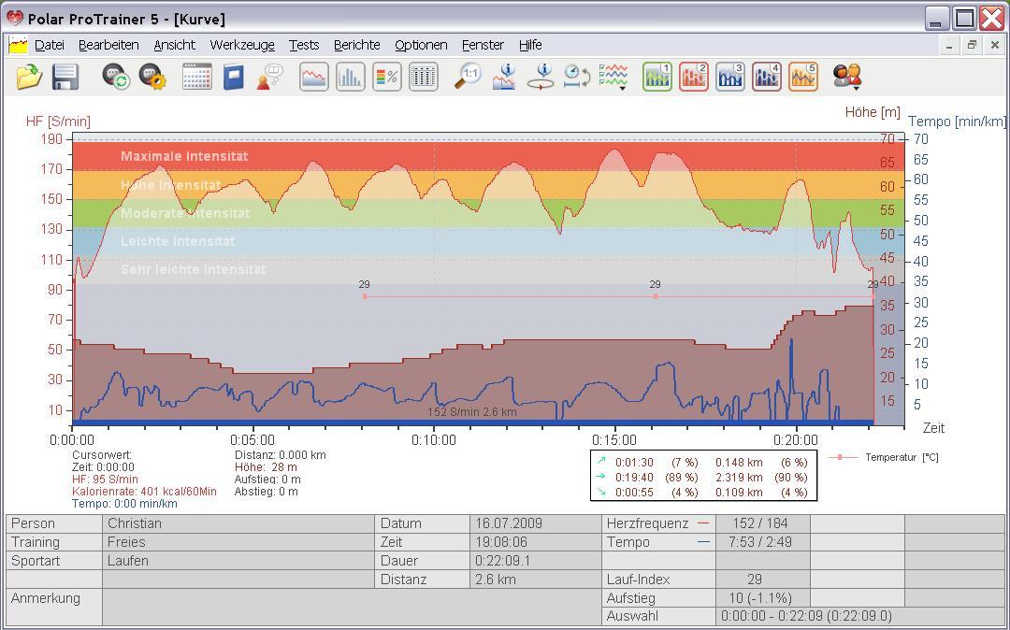Click the Anmerkung note field
This screenshot has width=1010, height=630.
(351, 607)
